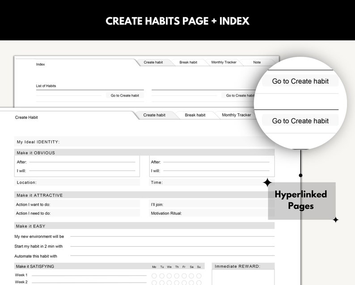Tick the Week 1 We circle

tap(169, 276)
